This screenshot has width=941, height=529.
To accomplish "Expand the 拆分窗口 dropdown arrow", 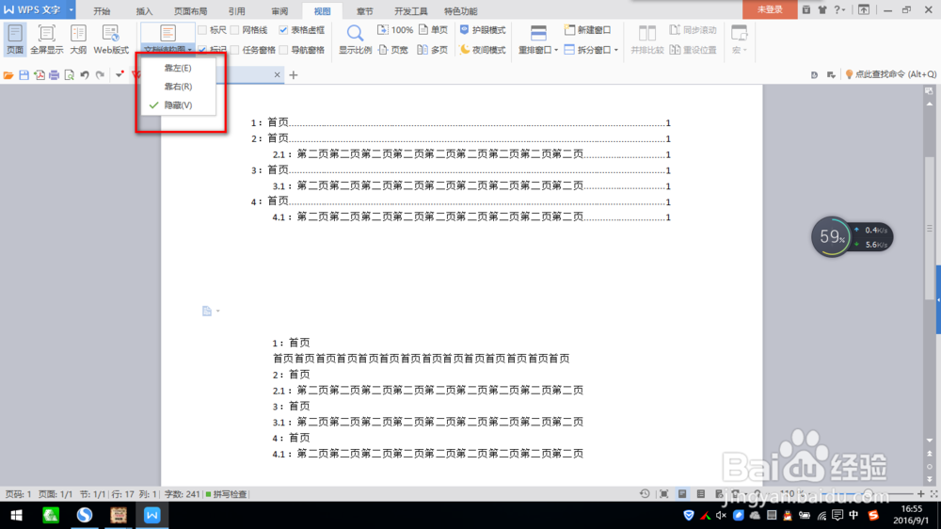I will pyautogui.click(x=616, y=50).
